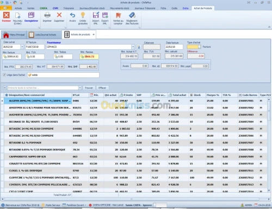Viewport: 272px width, 210px height.
Task: Click the ADMIN user icon in status bar
Action: click(242, 205)
